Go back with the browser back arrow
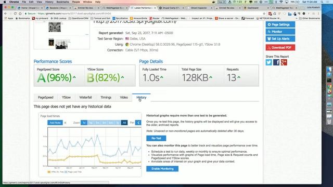This screenshot has width=333, height=187. pyautogui.click(x=6, y=14)
